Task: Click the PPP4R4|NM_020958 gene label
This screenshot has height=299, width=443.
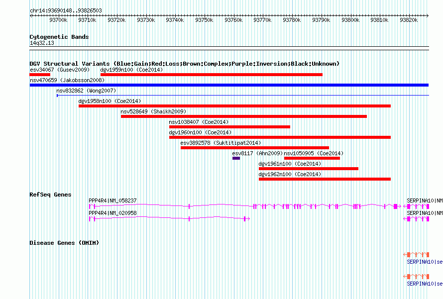Action: tap(112, 213)
